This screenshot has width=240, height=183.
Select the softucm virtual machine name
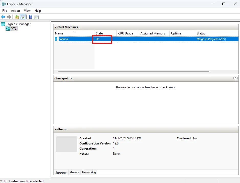(64, 39)
